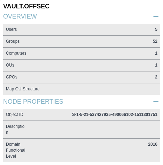Open the Groups row
Image resolution: width=163 pixels, height=165 pixels.
click(x=81, y=41)
